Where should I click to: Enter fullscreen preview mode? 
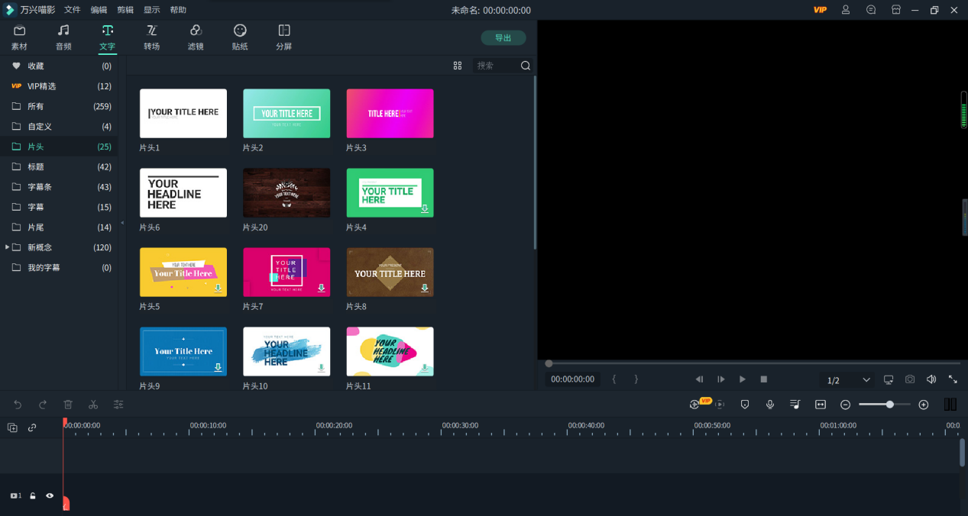[x=953, y=379]
